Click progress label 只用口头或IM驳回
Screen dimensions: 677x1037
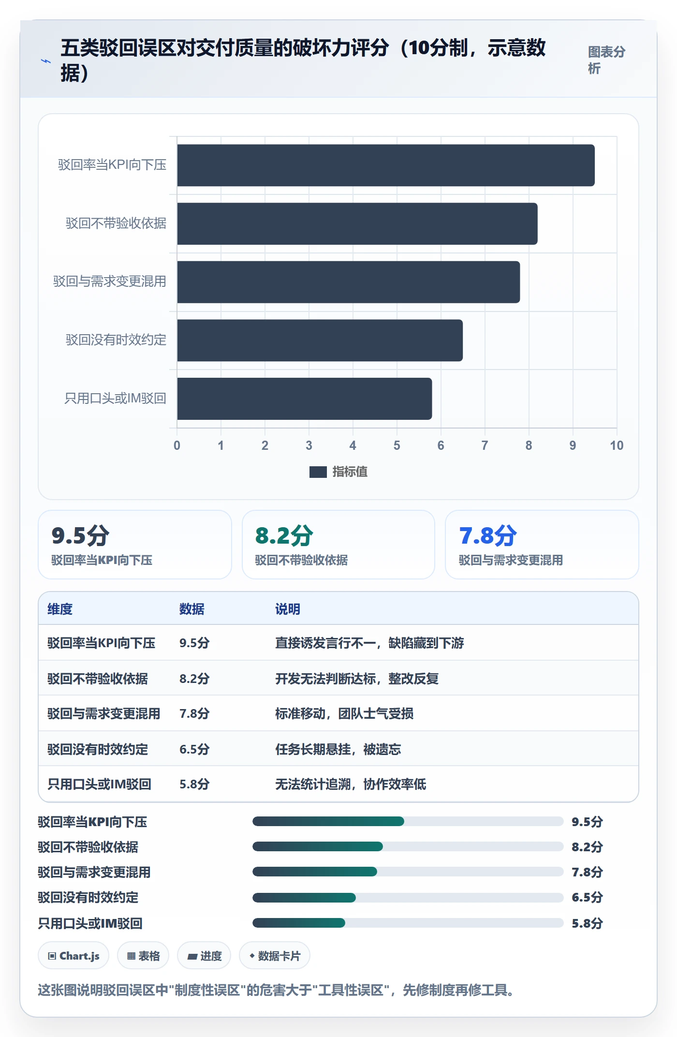click(90, 923)
